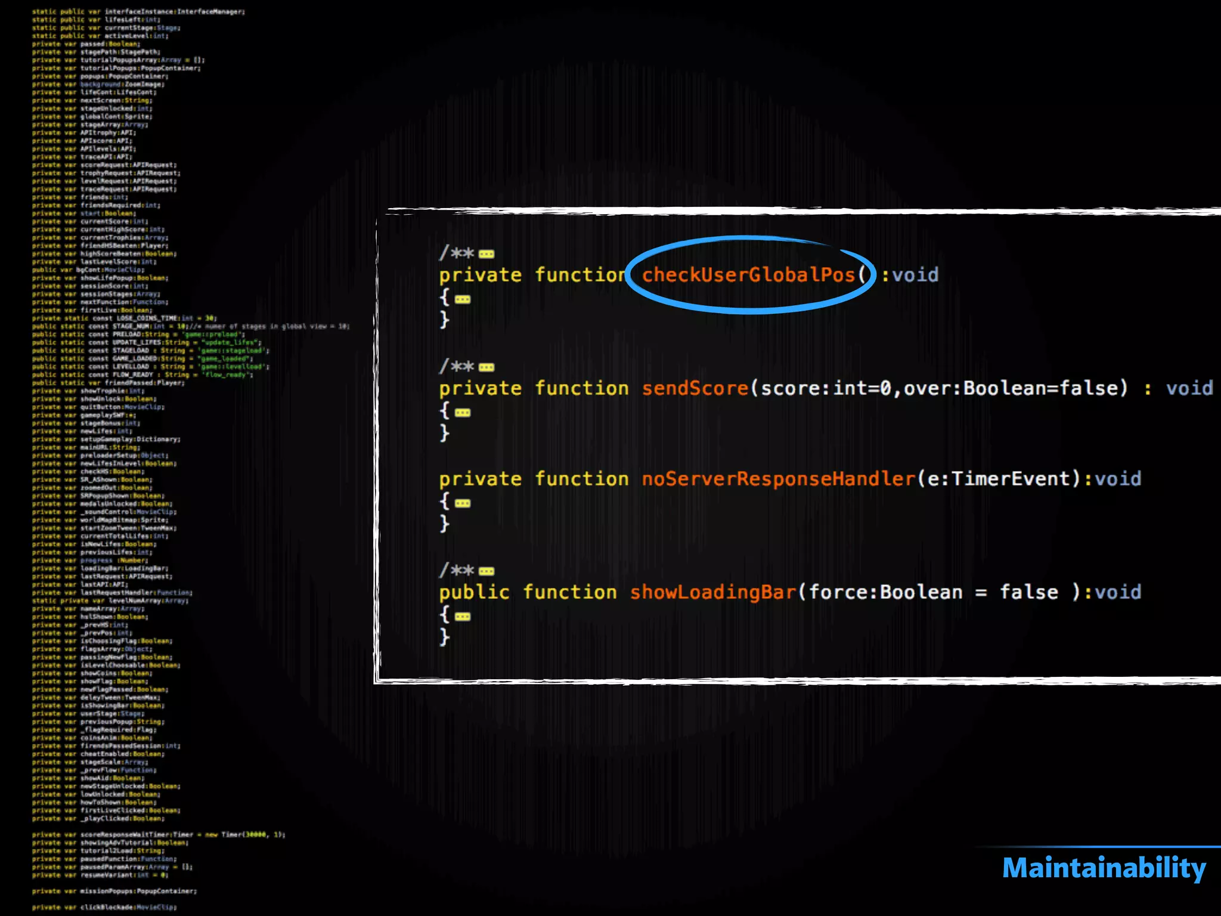Image resolution: width=1221 pixels, height=916 pixels.
Task: Click the 'tutorialPopupsArray:Array' declaration line
Action: (x=119, y=60)
